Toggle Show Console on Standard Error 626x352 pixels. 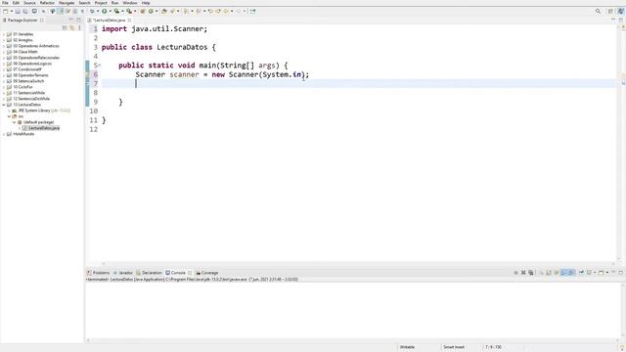point(571,273)
